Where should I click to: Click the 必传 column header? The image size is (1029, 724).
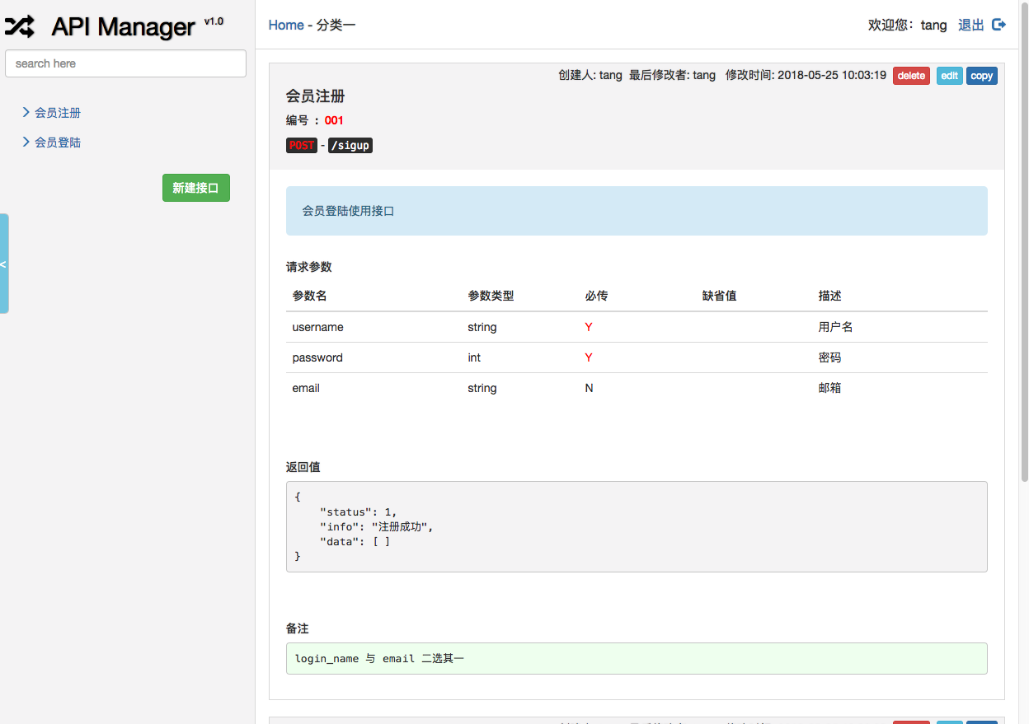coord(597,296)
